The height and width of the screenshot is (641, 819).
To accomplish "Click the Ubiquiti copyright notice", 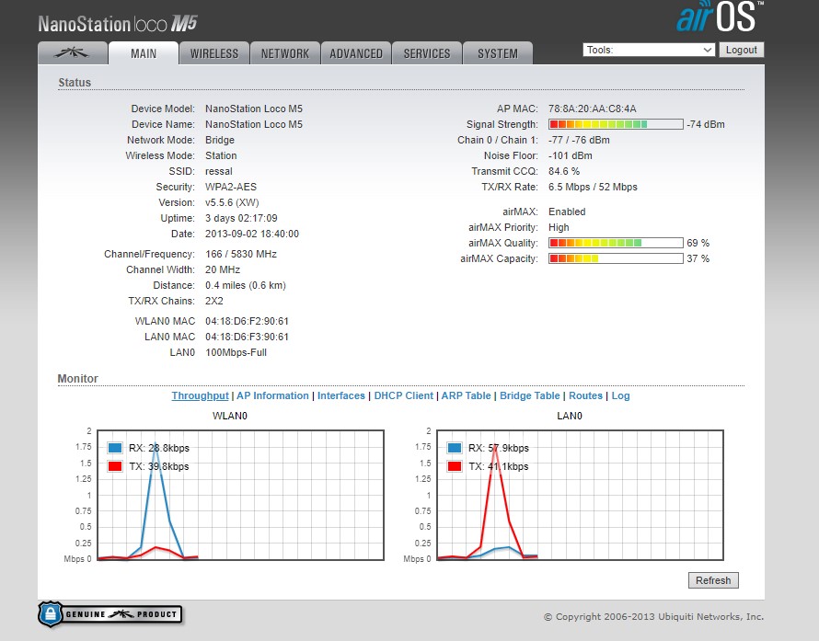I will point(654,616).
